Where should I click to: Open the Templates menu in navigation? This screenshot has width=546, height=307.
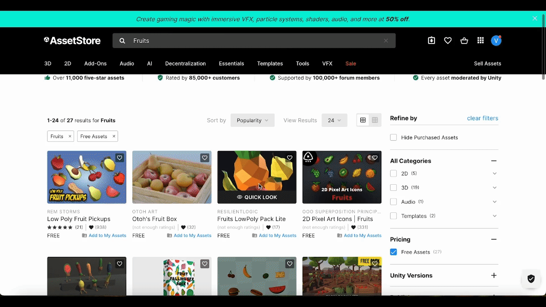(x=270, y=63)
